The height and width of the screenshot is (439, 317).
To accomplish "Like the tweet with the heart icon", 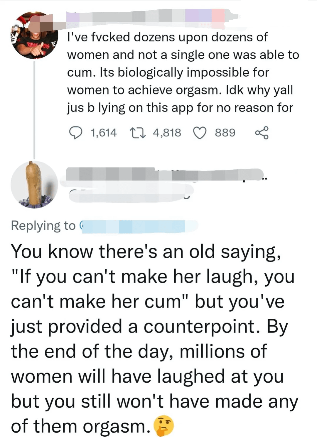I will click(x=200, y=133).
